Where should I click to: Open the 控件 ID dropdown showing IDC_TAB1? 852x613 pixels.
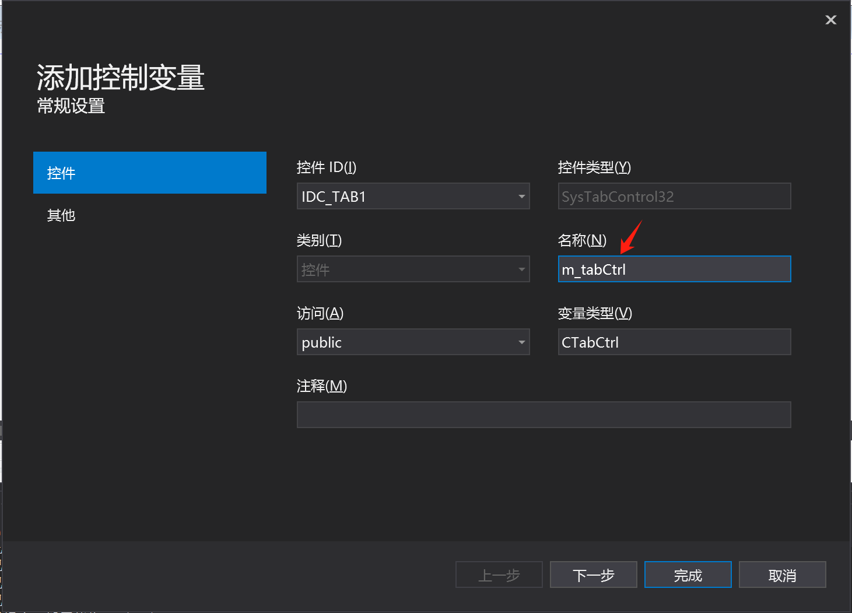click(413, 196)
